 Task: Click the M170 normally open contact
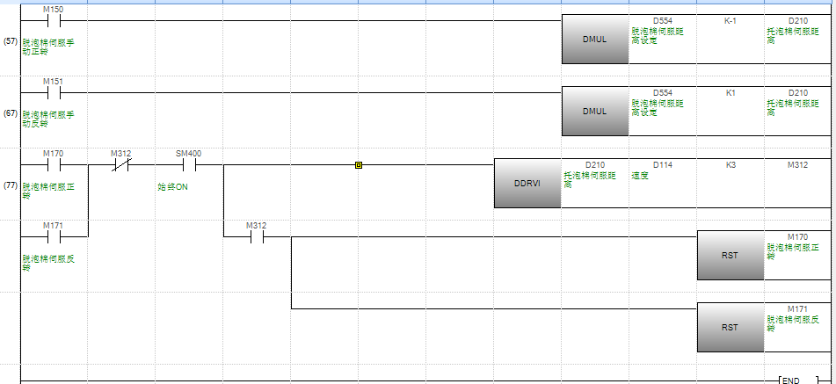(x=53, y=164)
